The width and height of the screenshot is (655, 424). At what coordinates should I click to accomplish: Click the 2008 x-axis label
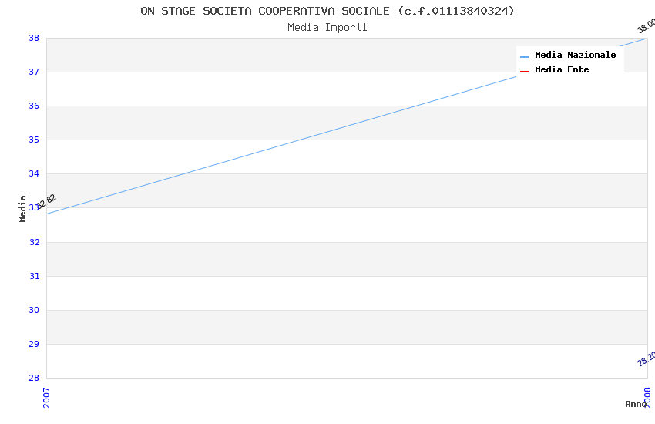click(x=647, y=398)
